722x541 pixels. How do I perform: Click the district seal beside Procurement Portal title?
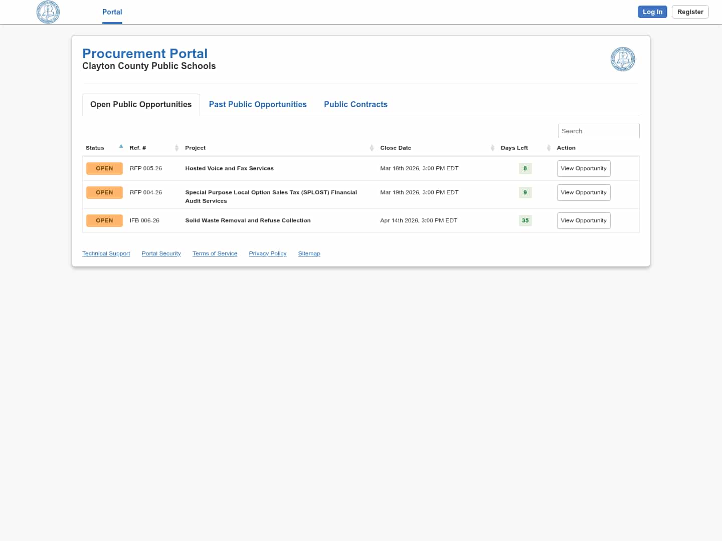coord(623,59)
